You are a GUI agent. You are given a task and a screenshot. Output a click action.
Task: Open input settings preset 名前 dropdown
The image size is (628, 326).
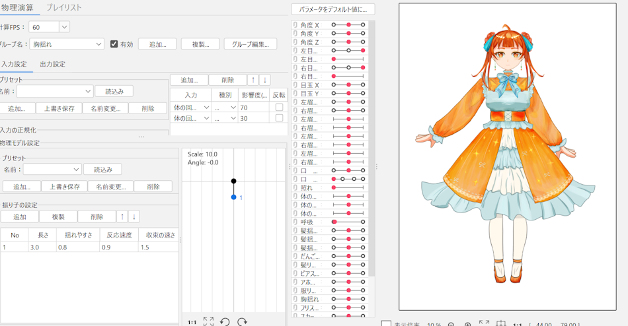coord(87,92)
